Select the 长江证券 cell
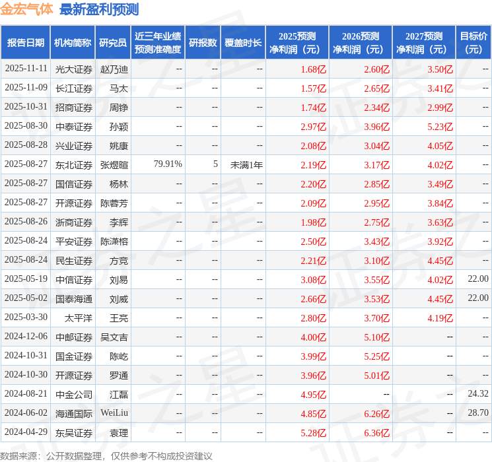The image size is (492, 462). pos(74,88)
